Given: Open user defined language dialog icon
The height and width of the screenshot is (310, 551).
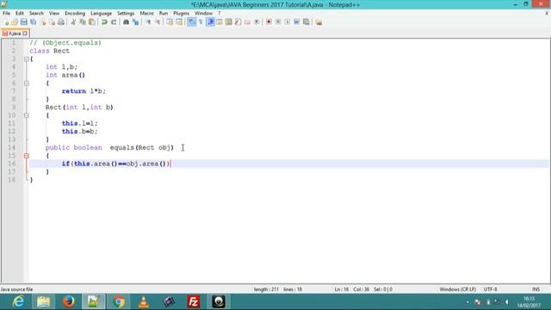Looking at the screenshot, I should point(220,22).
